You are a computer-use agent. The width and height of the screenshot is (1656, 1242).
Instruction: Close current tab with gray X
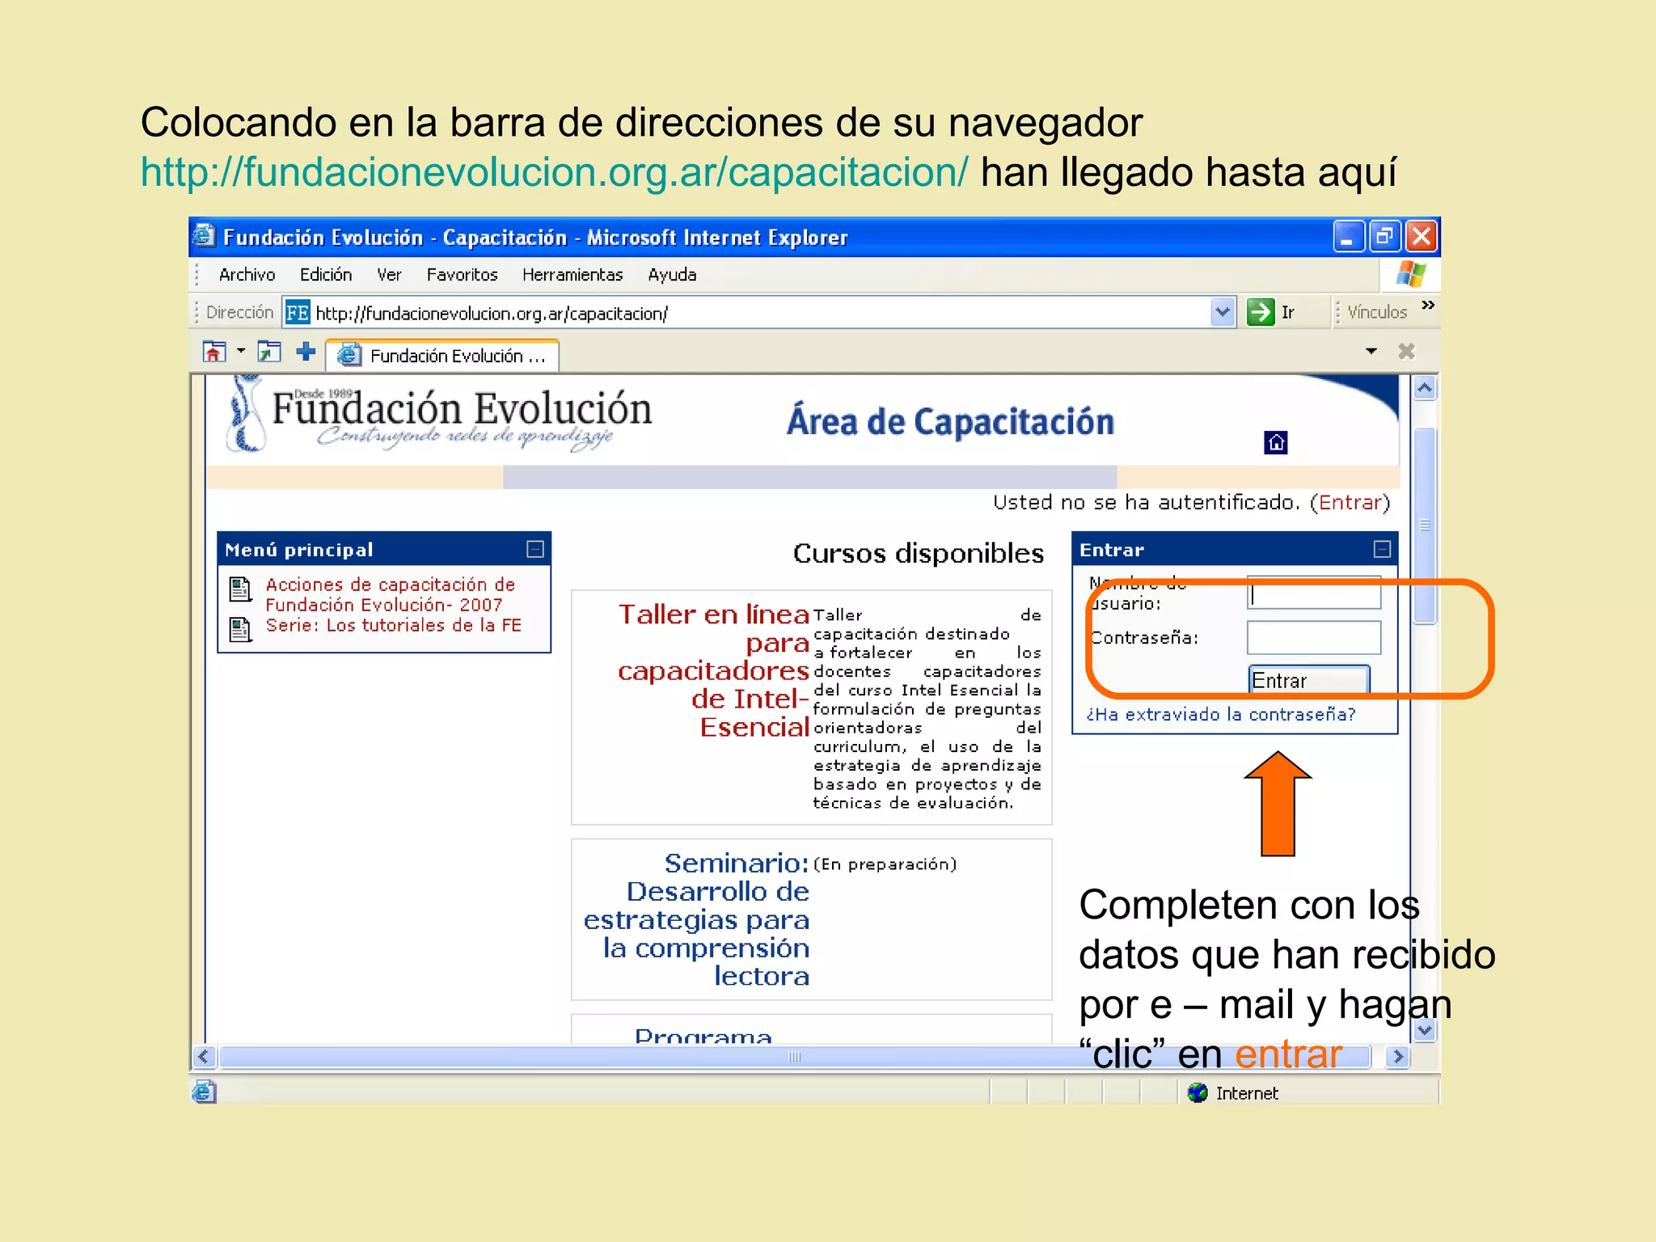pyautogui.click(x=1406, y=352)
